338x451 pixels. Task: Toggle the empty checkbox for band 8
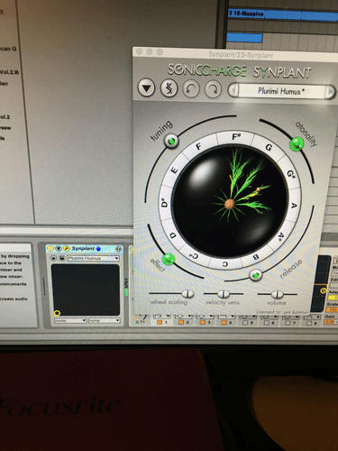[x=308, y=323]
